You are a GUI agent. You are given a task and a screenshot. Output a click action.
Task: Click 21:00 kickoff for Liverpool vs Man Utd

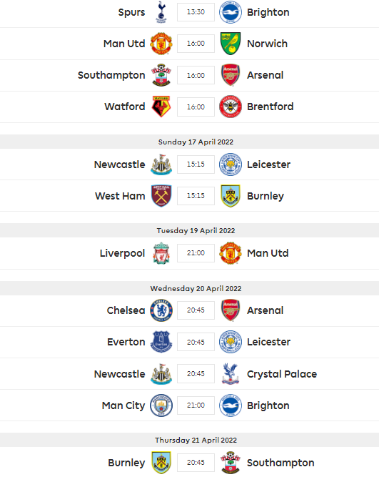[x=196, y=253]
